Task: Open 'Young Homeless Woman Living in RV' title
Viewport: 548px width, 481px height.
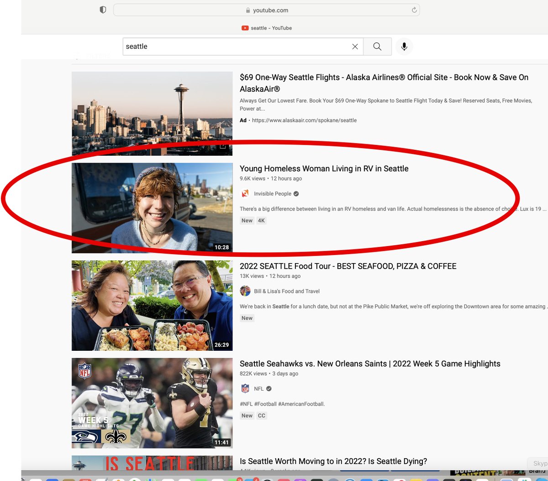Action: [x=324, y=169]
